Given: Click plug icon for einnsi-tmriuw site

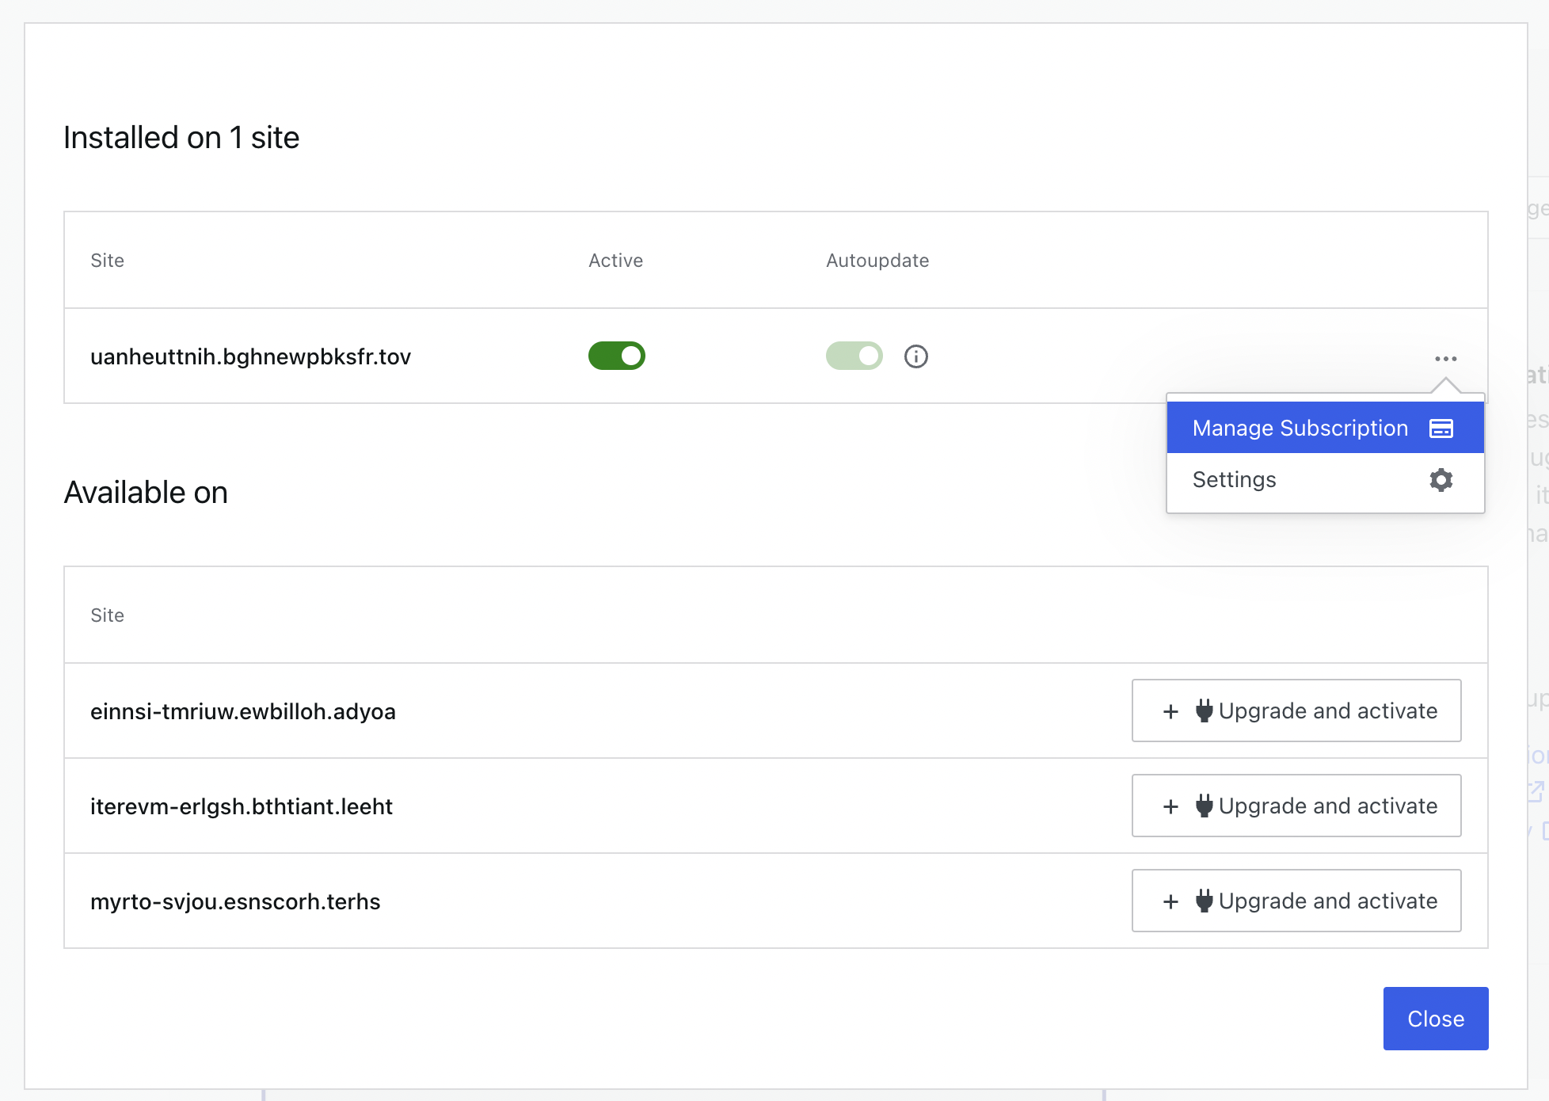Looking at the screenshot, I should coord(1204,711).
